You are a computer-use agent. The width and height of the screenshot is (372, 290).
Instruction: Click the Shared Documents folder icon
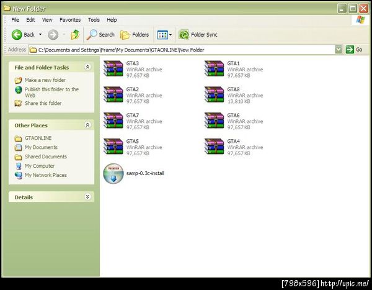[x=18, y=157]
